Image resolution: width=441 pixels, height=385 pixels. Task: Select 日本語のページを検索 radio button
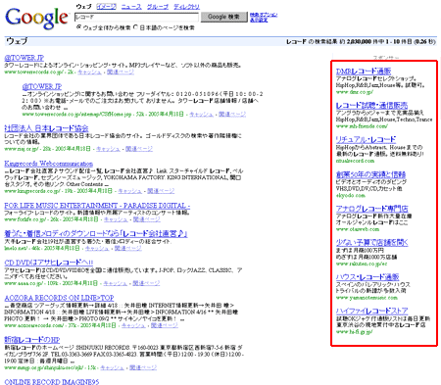pos(135,27)
